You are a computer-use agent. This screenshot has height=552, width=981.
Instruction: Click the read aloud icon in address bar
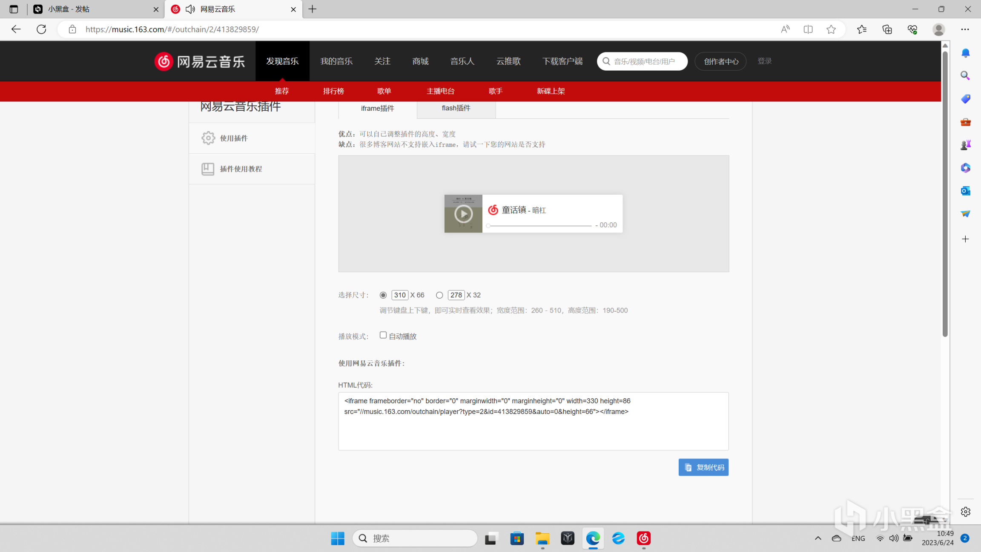coord(785,29)
